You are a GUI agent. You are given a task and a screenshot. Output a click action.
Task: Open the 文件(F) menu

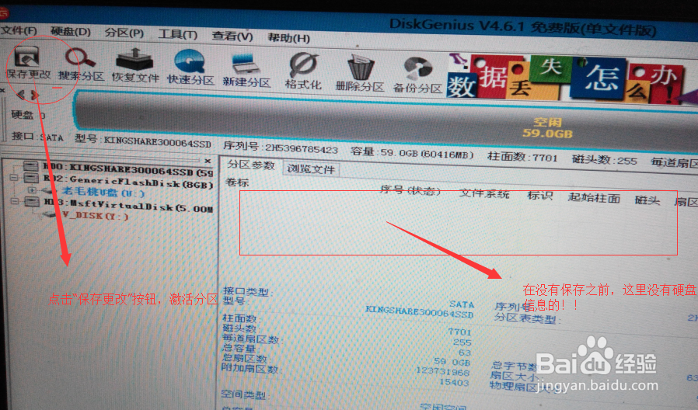[x=19, y=31]
